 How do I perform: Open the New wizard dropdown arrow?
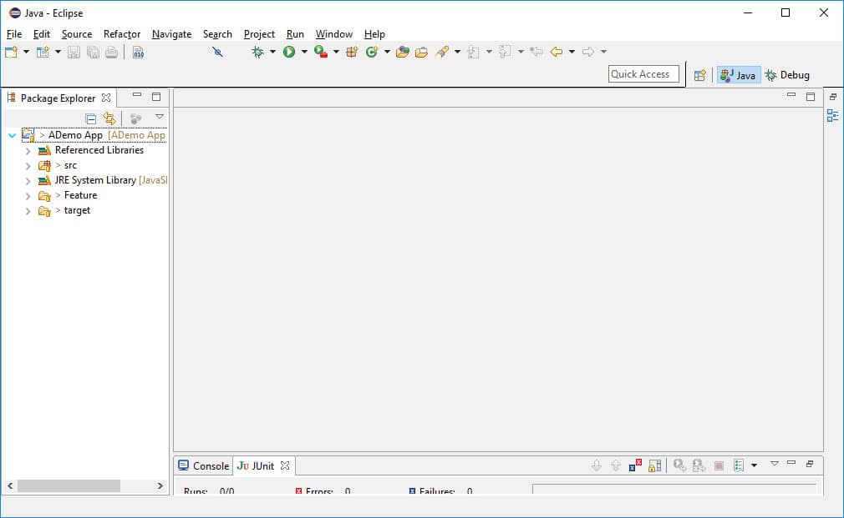tap(26, 52)
